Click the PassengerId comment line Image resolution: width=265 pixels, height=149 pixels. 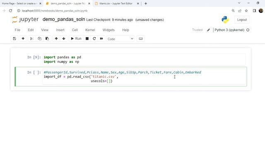[x=123, y=72]
